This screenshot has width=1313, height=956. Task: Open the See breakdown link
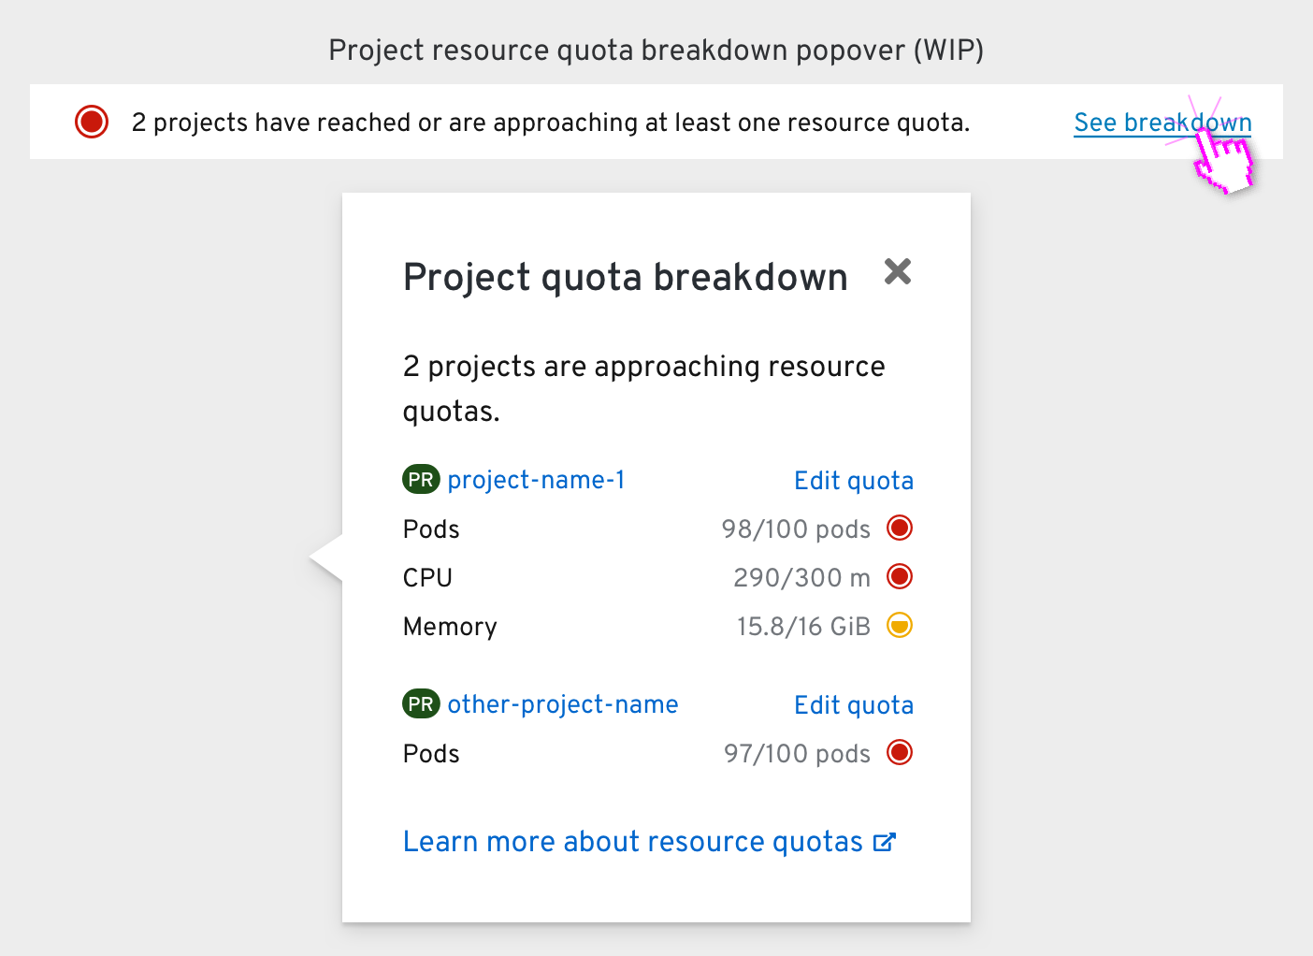click(x=1162, y=123)
